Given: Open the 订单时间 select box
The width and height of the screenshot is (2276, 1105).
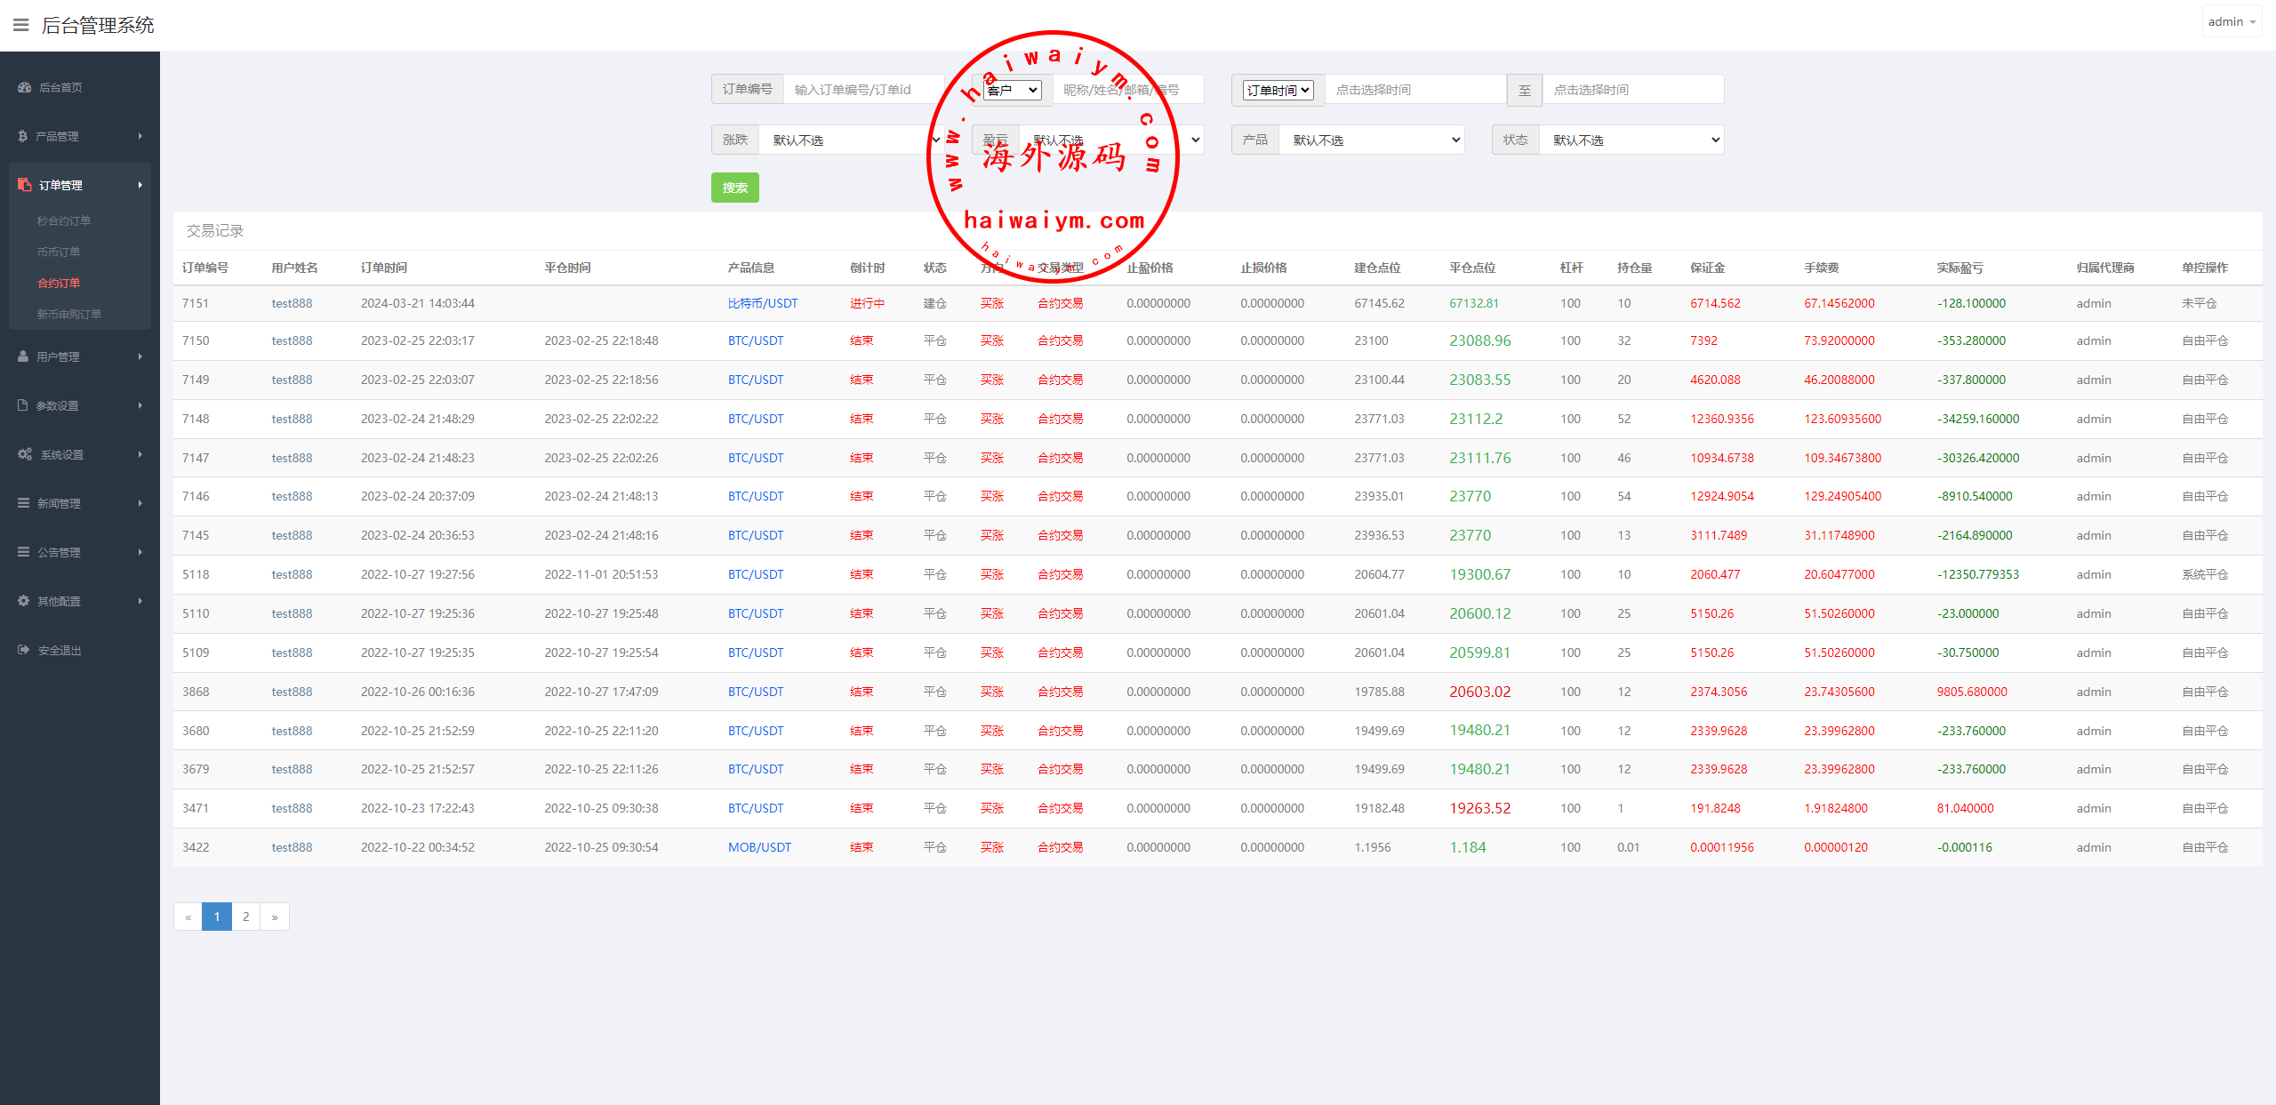Looking at the screenshot, I should click(1278, 90).
